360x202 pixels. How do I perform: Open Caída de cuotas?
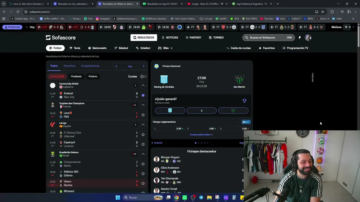[238, 48]
